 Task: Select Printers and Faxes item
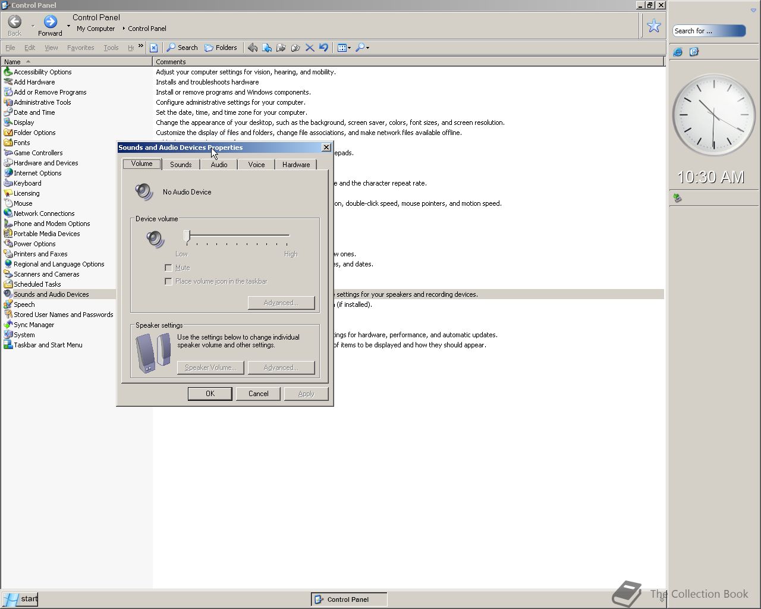click(x=36, y=254)
